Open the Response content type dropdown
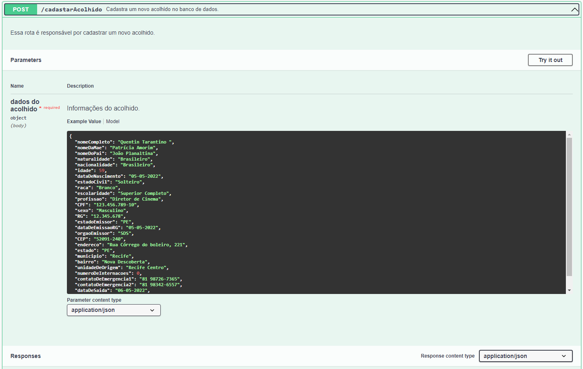Screen dimensions: 583x369 point(525,356)
